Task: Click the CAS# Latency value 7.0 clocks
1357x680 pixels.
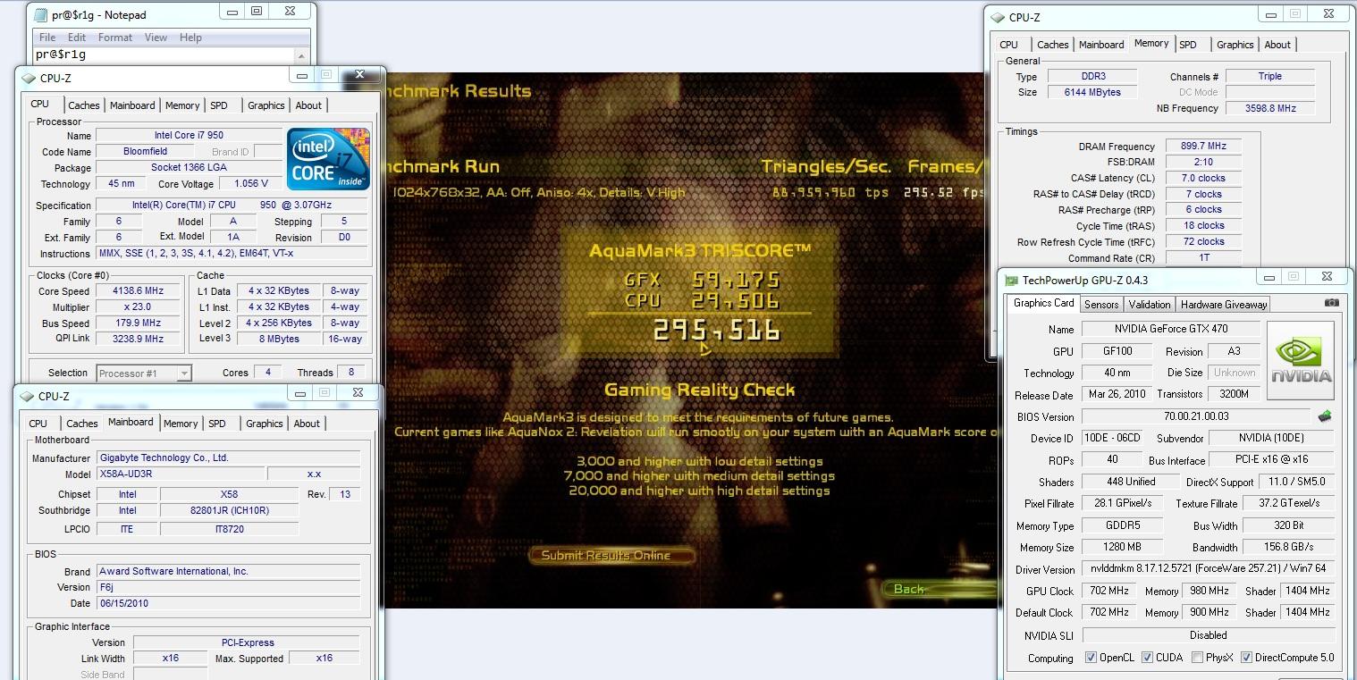Action: tap(1203, 178)
